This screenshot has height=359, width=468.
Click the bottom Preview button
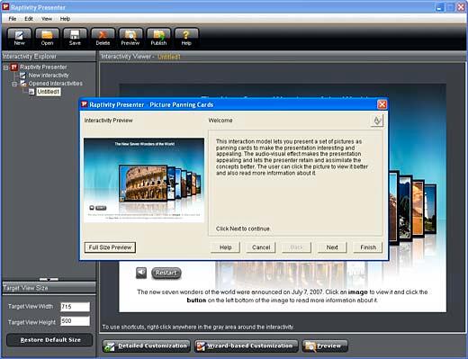[x=325, y=346]
